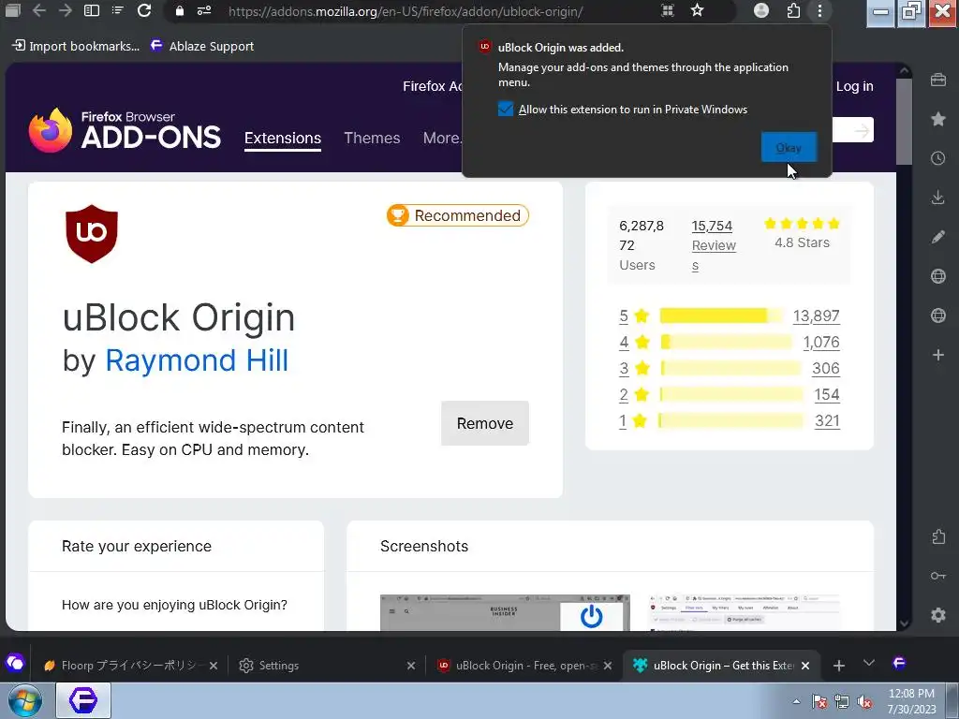Remove the uBlock Origin extension
This screenshot has width=959, height=719.
[485, 423]
